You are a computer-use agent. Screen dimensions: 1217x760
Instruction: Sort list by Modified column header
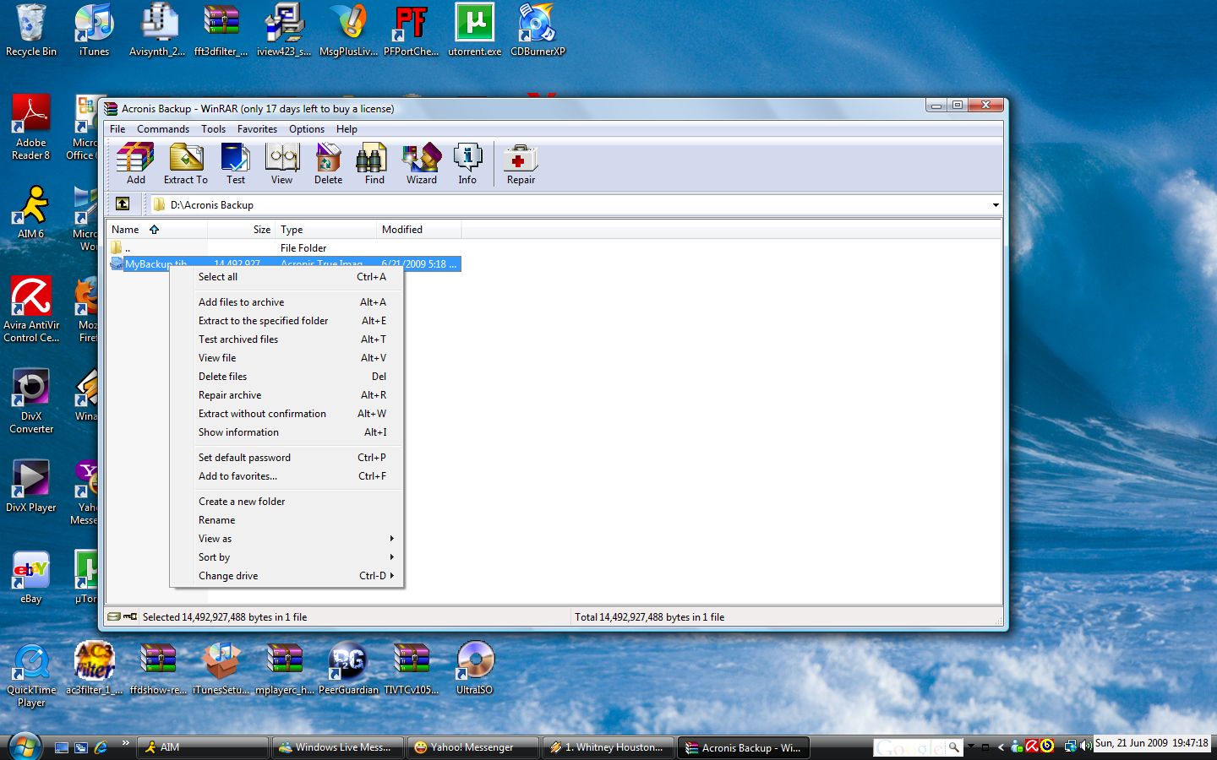[x=419, y=230]
